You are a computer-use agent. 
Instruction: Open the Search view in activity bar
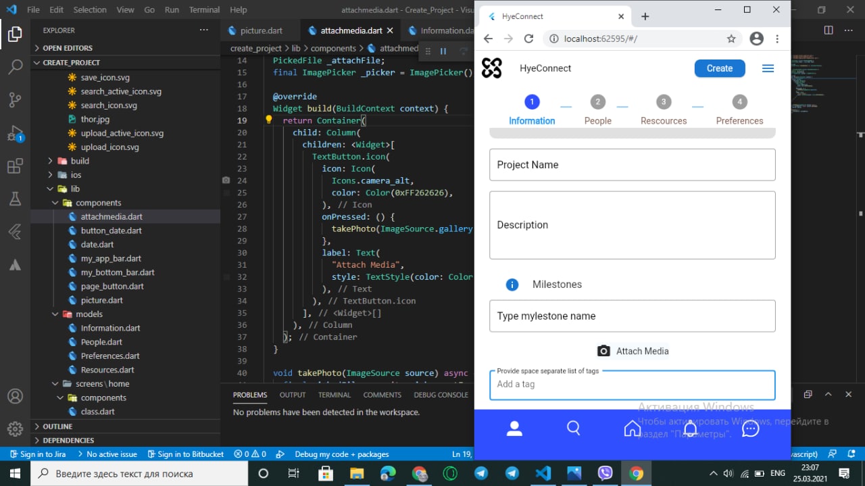click(15, 67)
